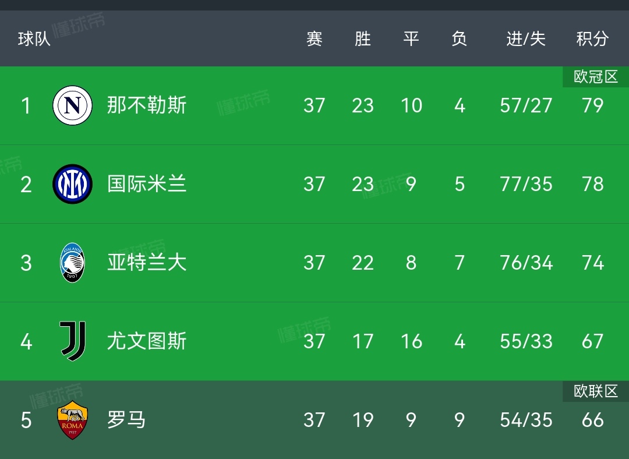Viewport: 629px width, 459px height.
Task: Open the 尤文图斯 team page
Action: (x=146, y=341)
